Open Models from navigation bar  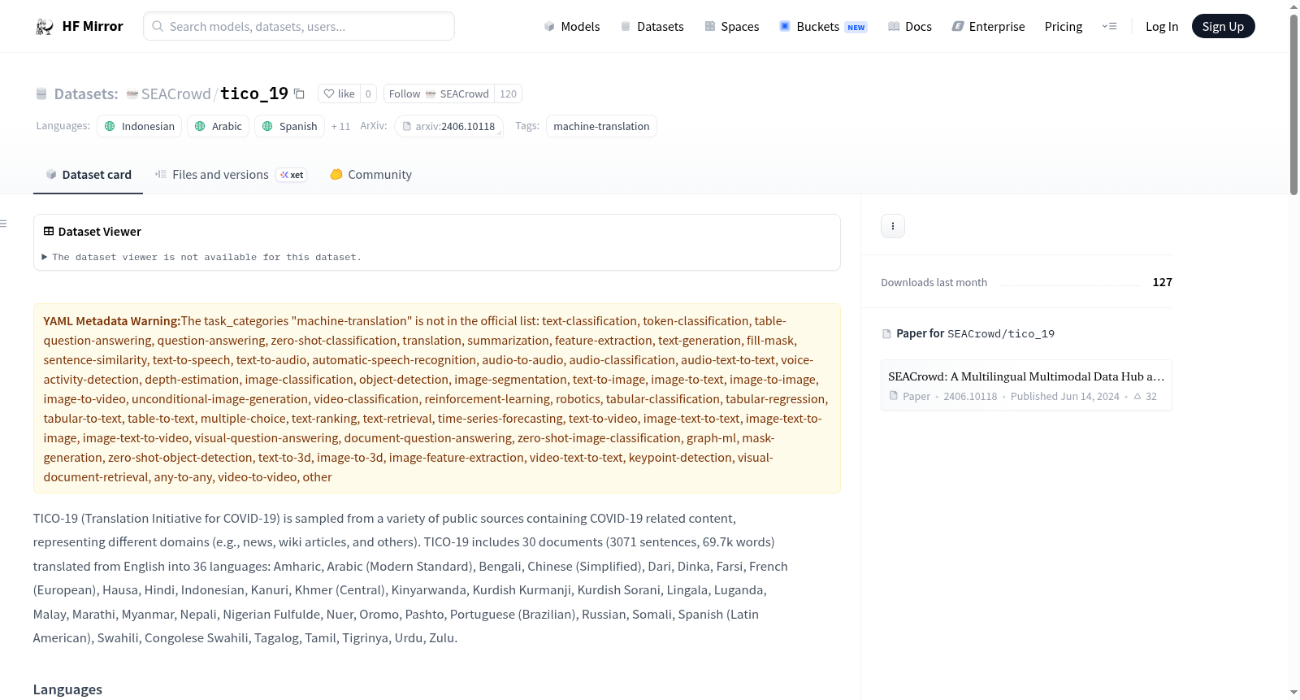[x=572, y=27]
